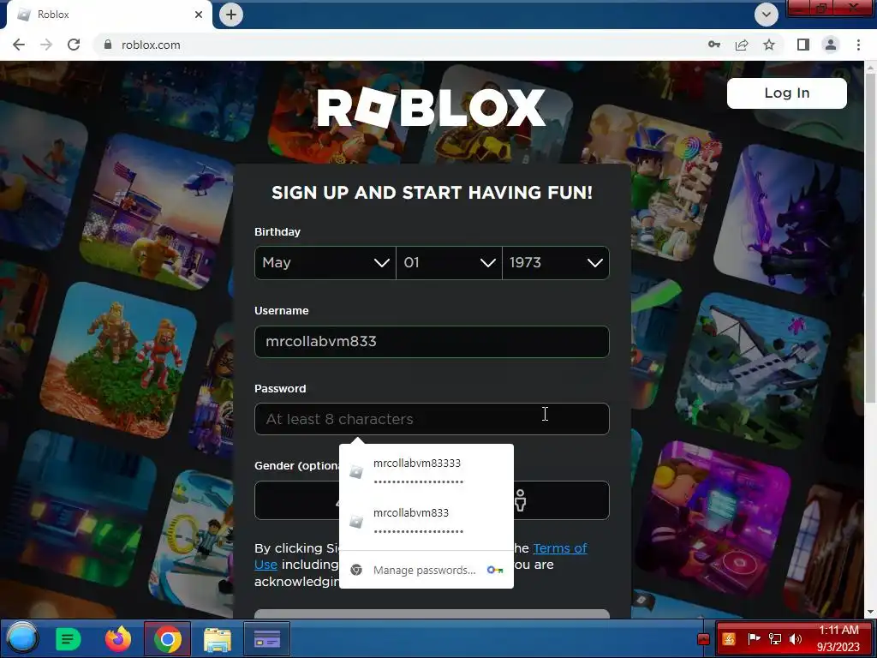Launch Firefox from the taskbar
Image resolution: width=877 pixels, height=658 pixels.
point(118,638)
